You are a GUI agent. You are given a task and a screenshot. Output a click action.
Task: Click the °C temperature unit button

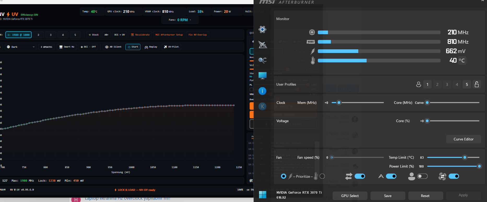click(x=462, y=61)
